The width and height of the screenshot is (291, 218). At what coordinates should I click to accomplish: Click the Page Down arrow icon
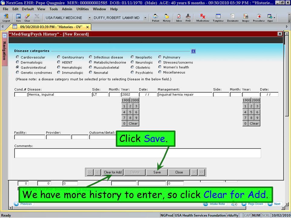244,204
